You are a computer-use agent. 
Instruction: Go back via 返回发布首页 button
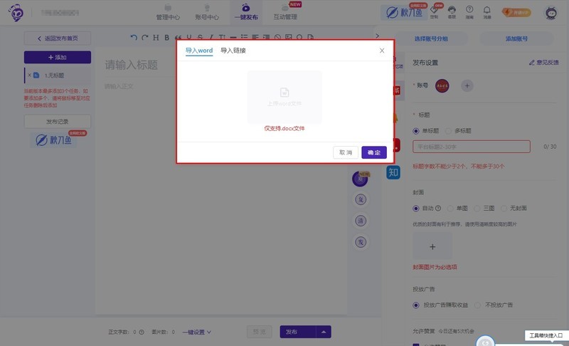[58, 38]
